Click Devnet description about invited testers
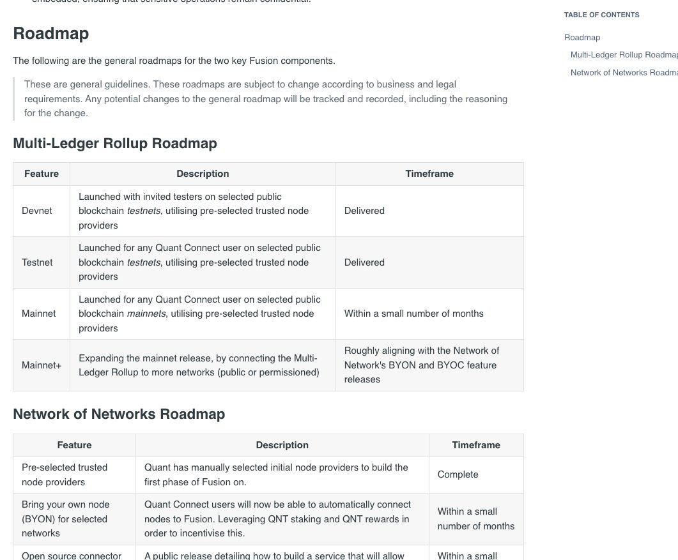The image size is (678, 560). 203,211
